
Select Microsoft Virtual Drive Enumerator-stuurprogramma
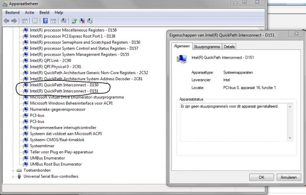76,97
